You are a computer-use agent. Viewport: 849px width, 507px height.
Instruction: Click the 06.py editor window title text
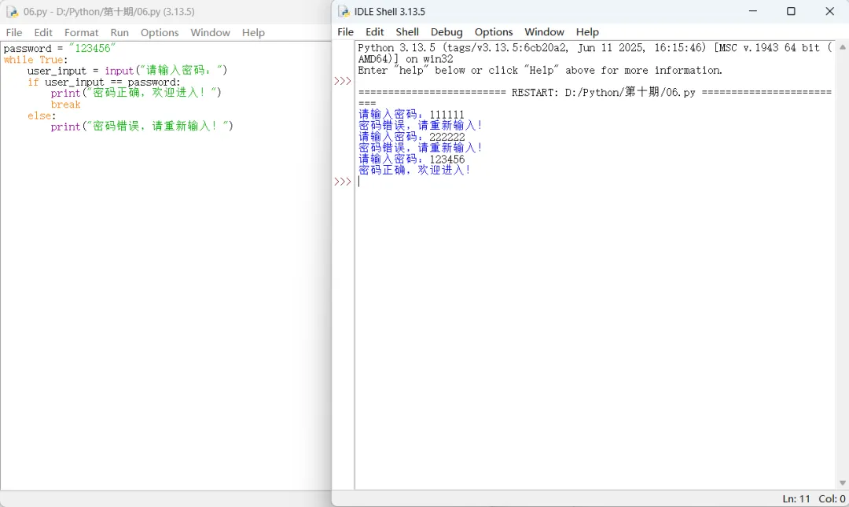[x=108, y=11]
